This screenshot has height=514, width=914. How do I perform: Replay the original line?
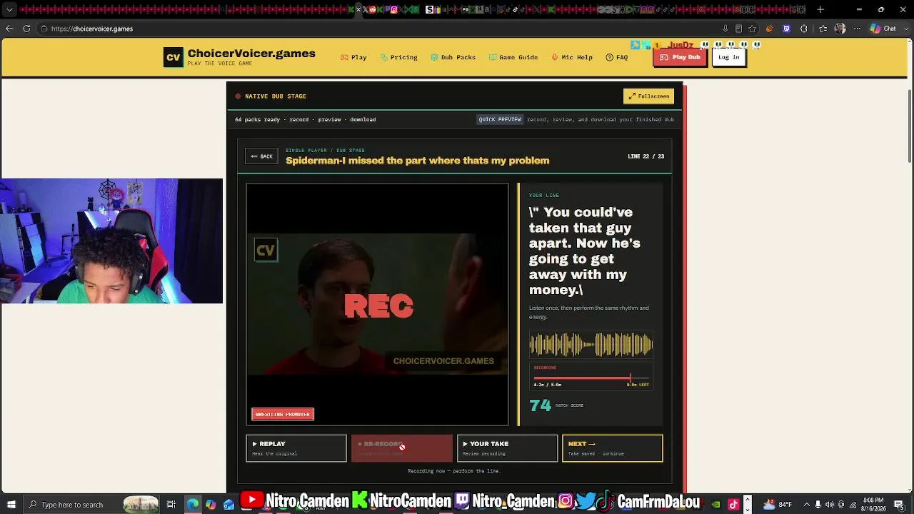pyautogui.click(x=296, y=448)
